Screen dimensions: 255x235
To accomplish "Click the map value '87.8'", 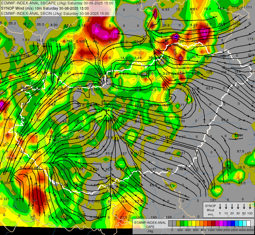I will [x=240, y=151].
